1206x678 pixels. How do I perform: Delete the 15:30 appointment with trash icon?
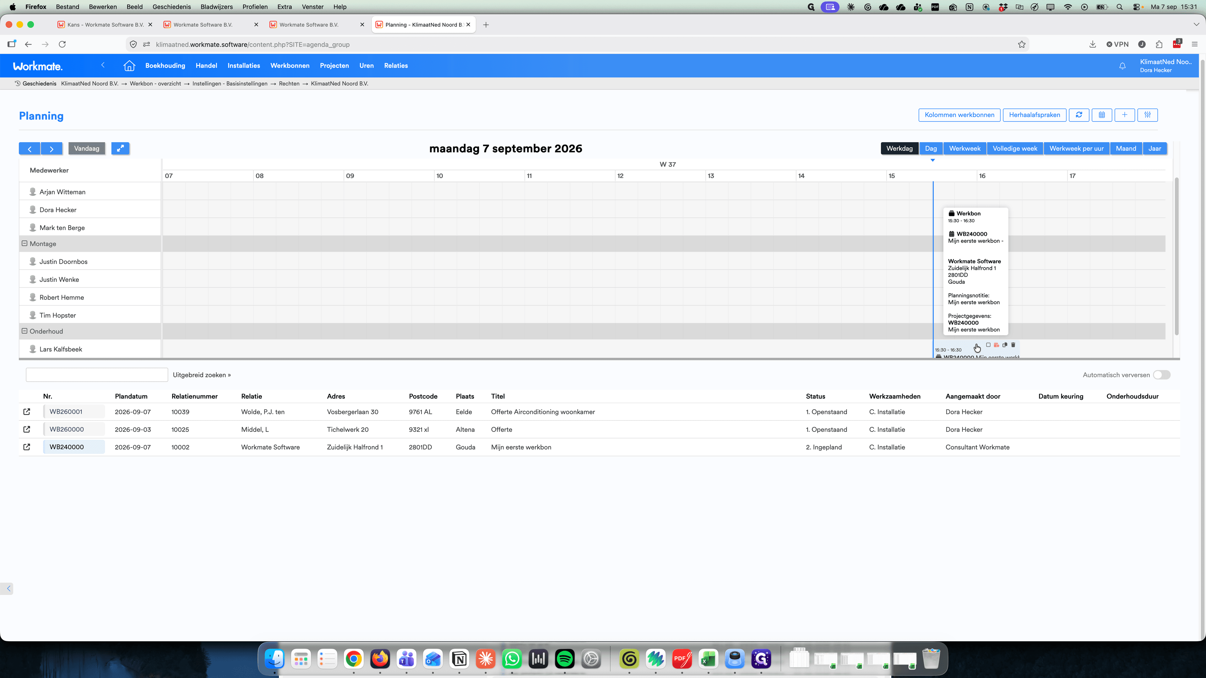point(1013,345)
